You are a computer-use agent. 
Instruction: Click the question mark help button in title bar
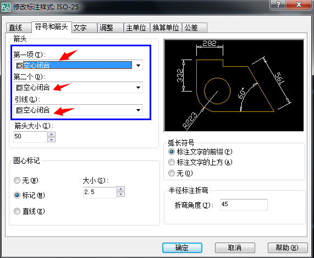pos(278,4)
